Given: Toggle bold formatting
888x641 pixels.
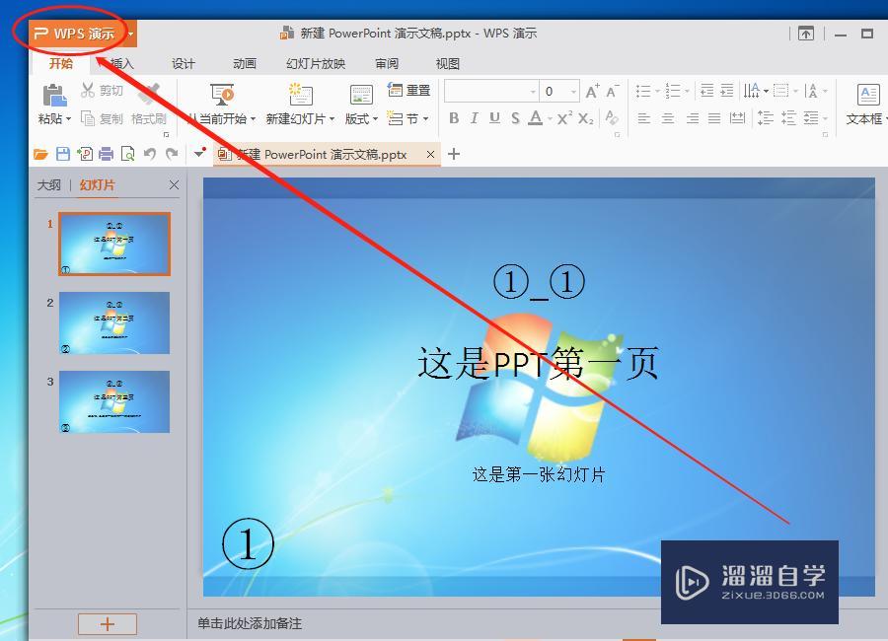Looking at the screenshot, I should [x=454, y=117].
